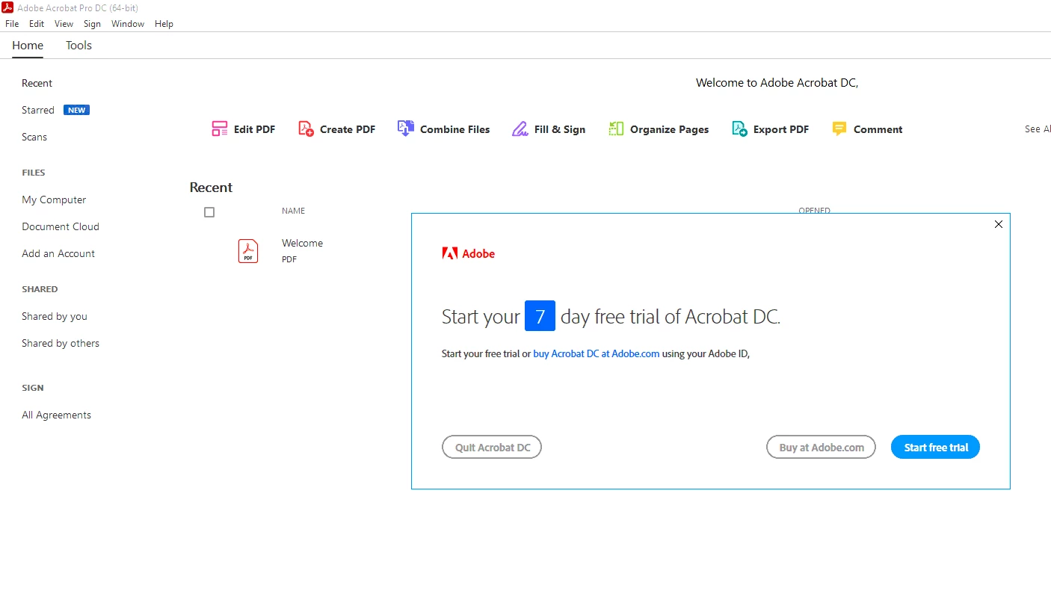1051x606 pixels.
Task: Open the Window menu
Action: [128, 24]
